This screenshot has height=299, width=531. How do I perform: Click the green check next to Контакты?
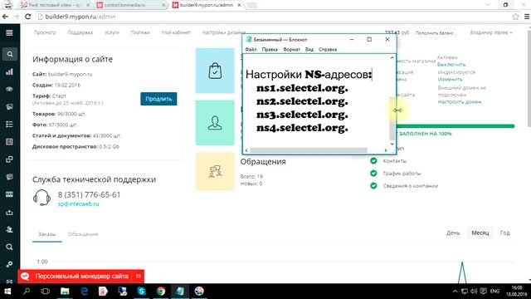373,160
